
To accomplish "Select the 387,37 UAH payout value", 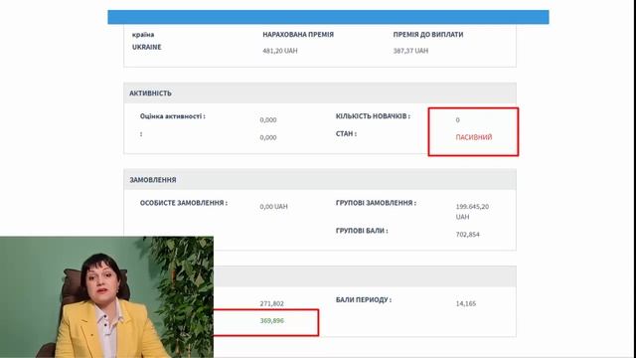I will [410, 51].
